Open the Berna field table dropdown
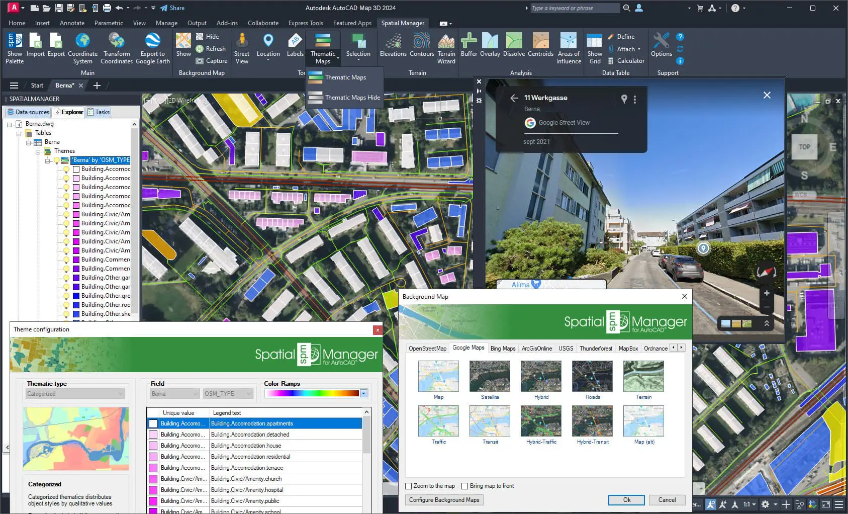This screenshot has width=848, height=514. click(x=174, y=394)
